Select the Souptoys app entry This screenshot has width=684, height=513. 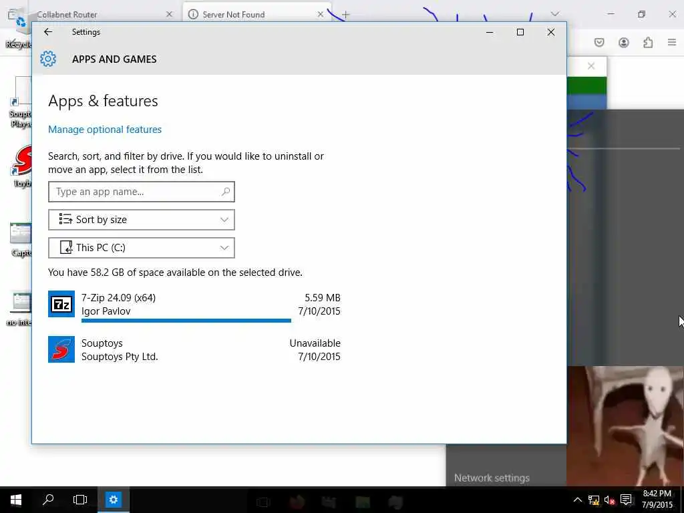(x=194, y=349)
